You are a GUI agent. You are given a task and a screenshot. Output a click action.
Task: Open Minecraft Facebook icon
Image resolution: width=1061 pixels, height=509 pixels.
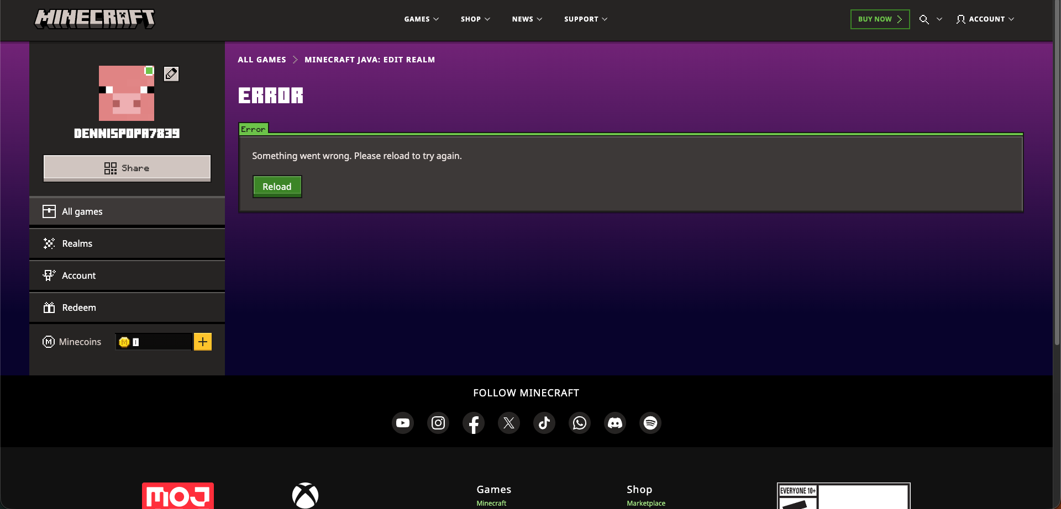pyautogui.click(x=474, y=423)
